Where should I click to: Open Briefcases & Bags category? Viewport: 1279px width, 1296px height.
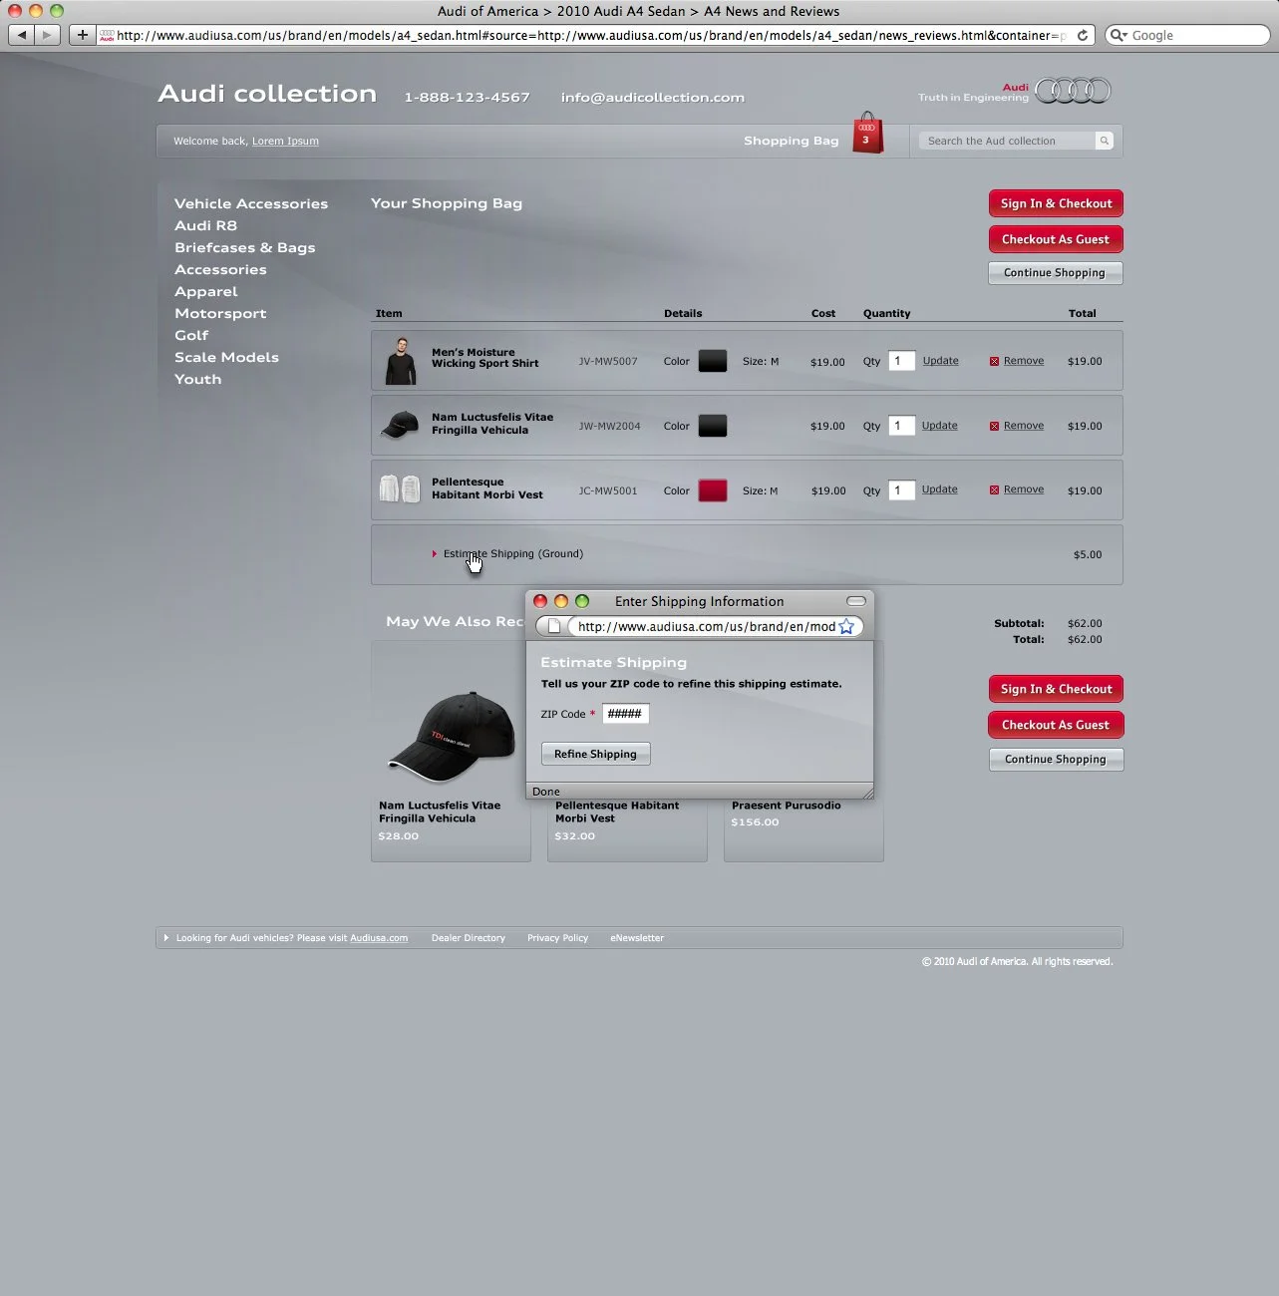tap(244, 247)
